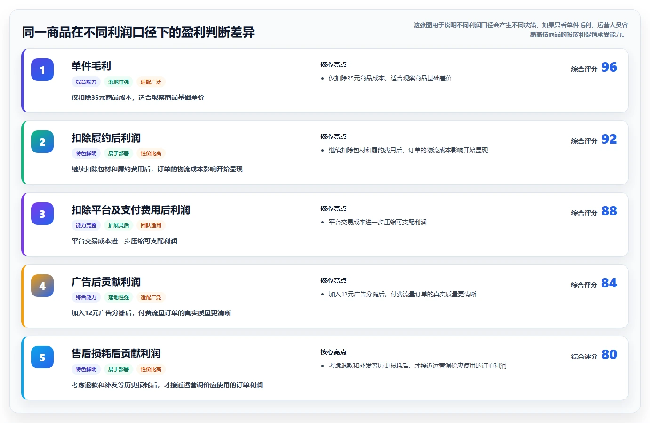Click 适配广泛 tag under 单件毛利

click(x=151, y=82)
